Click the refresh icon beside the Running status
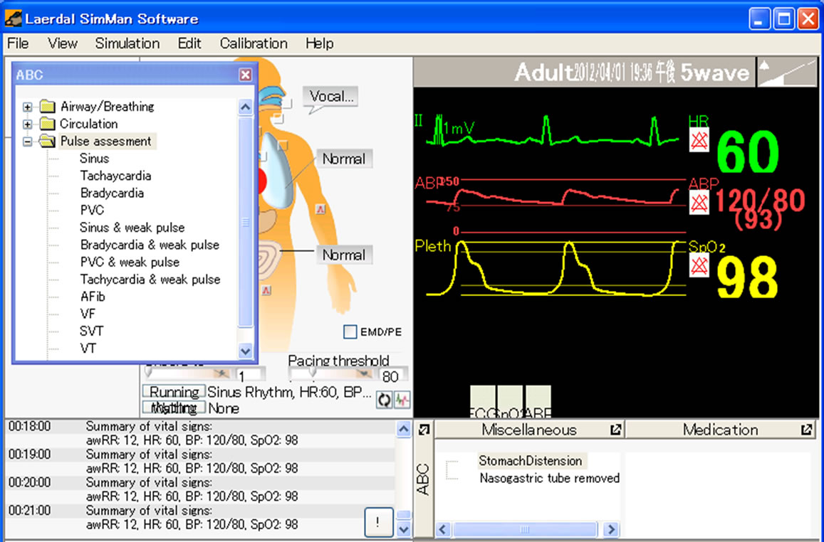 [x=384, y=400]
